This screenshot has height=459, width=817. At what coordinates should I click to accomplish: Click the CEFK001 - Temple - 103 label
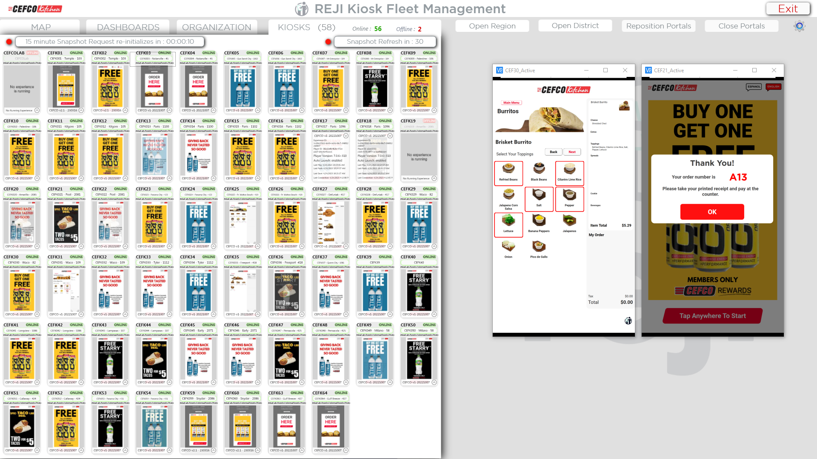coord(66,59)
